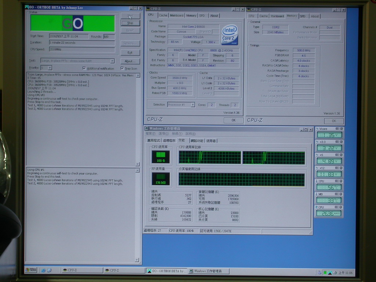
Task: Click the +3.3 voltage settings icon
Action: [337, 142]
